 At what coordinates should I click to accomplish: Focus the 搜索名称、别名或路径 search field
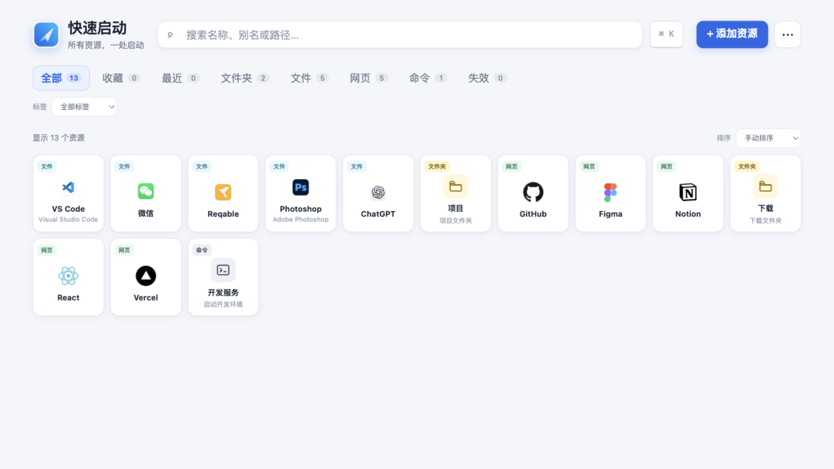[x=400, y=35]
